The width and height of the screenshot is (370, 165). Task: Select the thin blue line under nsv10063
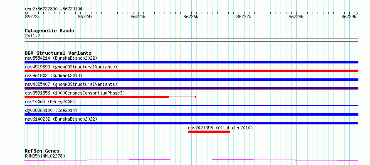pos(191,106)
